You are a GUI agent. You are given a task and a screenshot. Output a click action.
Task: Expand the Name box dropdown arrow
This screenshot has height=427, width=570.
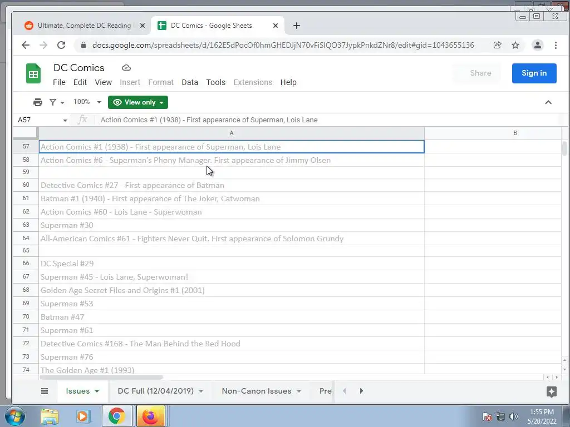pos(65,120)
